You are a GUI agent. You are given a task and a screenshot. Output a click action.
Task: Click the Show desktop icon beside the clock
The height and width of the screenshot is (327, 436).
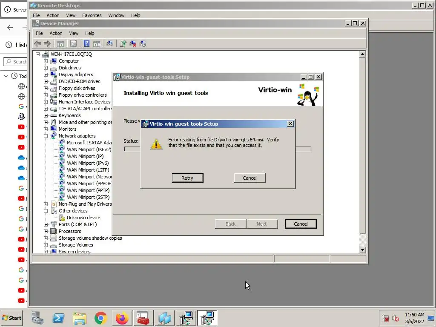[431, 318]
